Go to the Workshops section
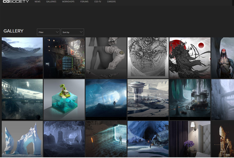The image size is (234, 158). (68, 2)
